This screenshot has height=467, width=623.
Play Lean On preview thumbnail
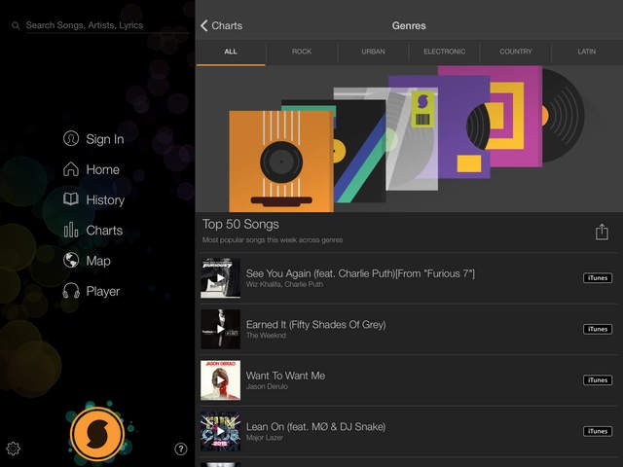tap(221, 431)
